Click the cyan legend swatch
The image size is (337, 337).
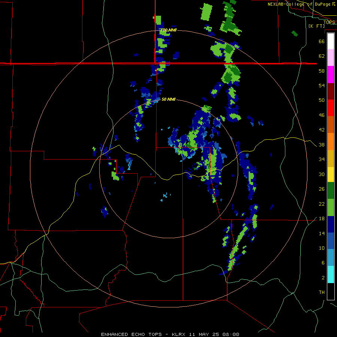[331, 274]
